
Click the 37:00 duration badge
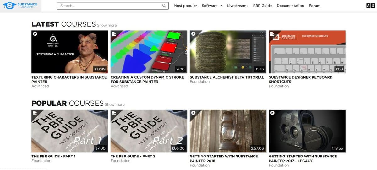pos(101,148)
